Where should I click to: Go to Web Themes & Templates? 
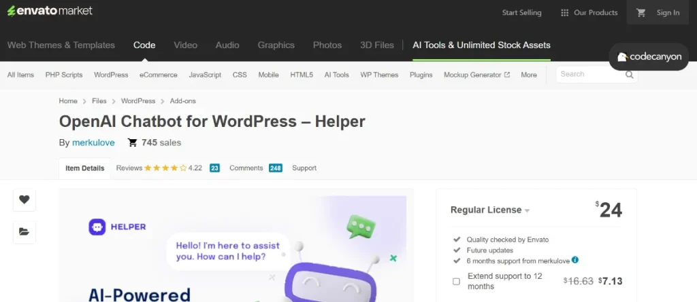[x=61, y=45]
